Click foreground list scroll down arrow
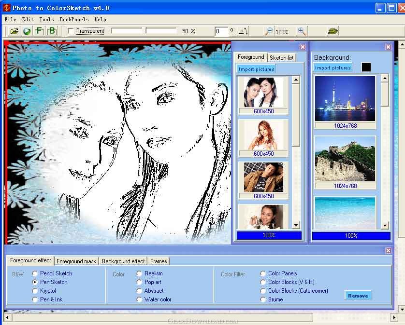Screen dimensions: 405x325 (296, 225)
